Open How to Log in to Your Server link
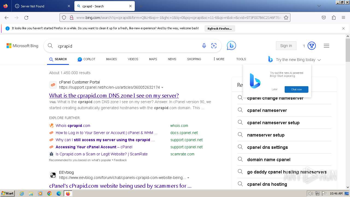 coord(107,133)
